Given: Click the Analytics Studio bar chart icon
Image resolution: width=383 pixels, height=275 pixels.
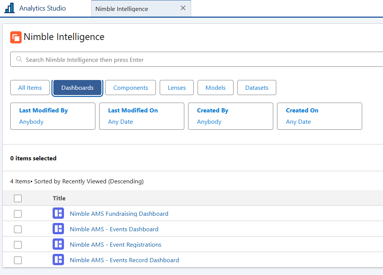Looking at the screenshot, I should point(9,8).
